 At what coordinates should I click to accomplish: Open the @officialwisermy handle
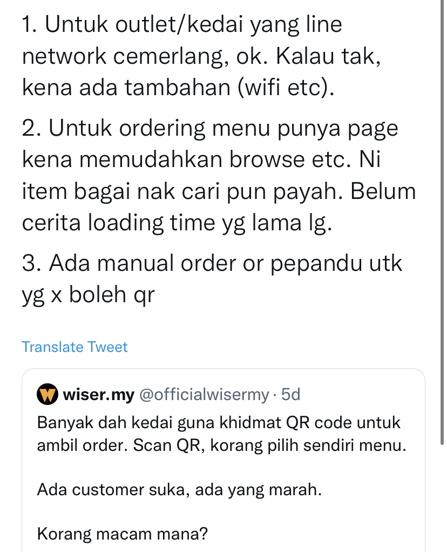point(204,395)
